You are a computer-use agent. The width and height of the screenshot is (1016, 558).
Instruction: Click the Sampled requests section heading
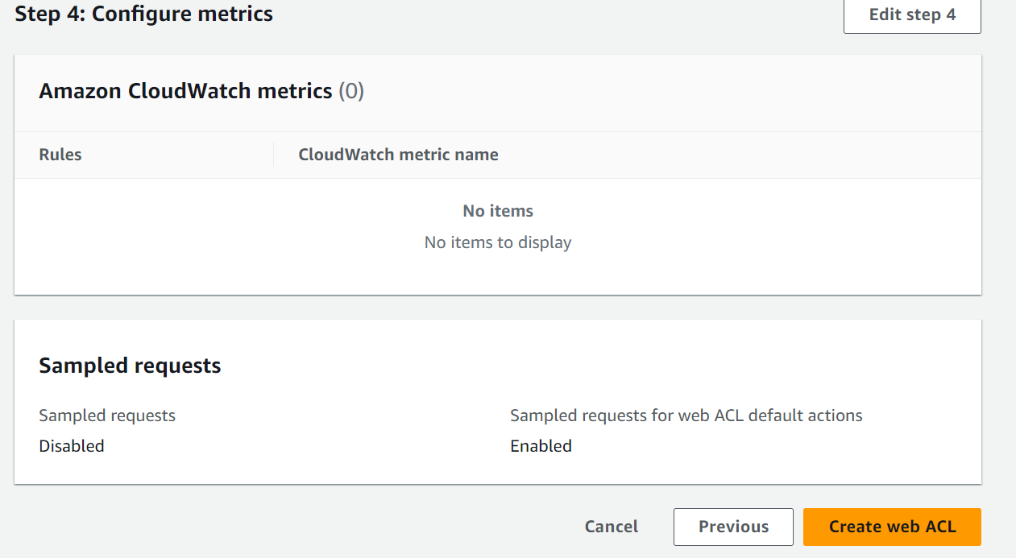(130, 366)
